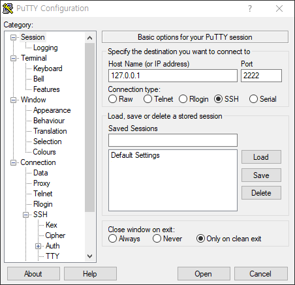Open the Session category
295x285 pixels.
(x=33, y=37)
